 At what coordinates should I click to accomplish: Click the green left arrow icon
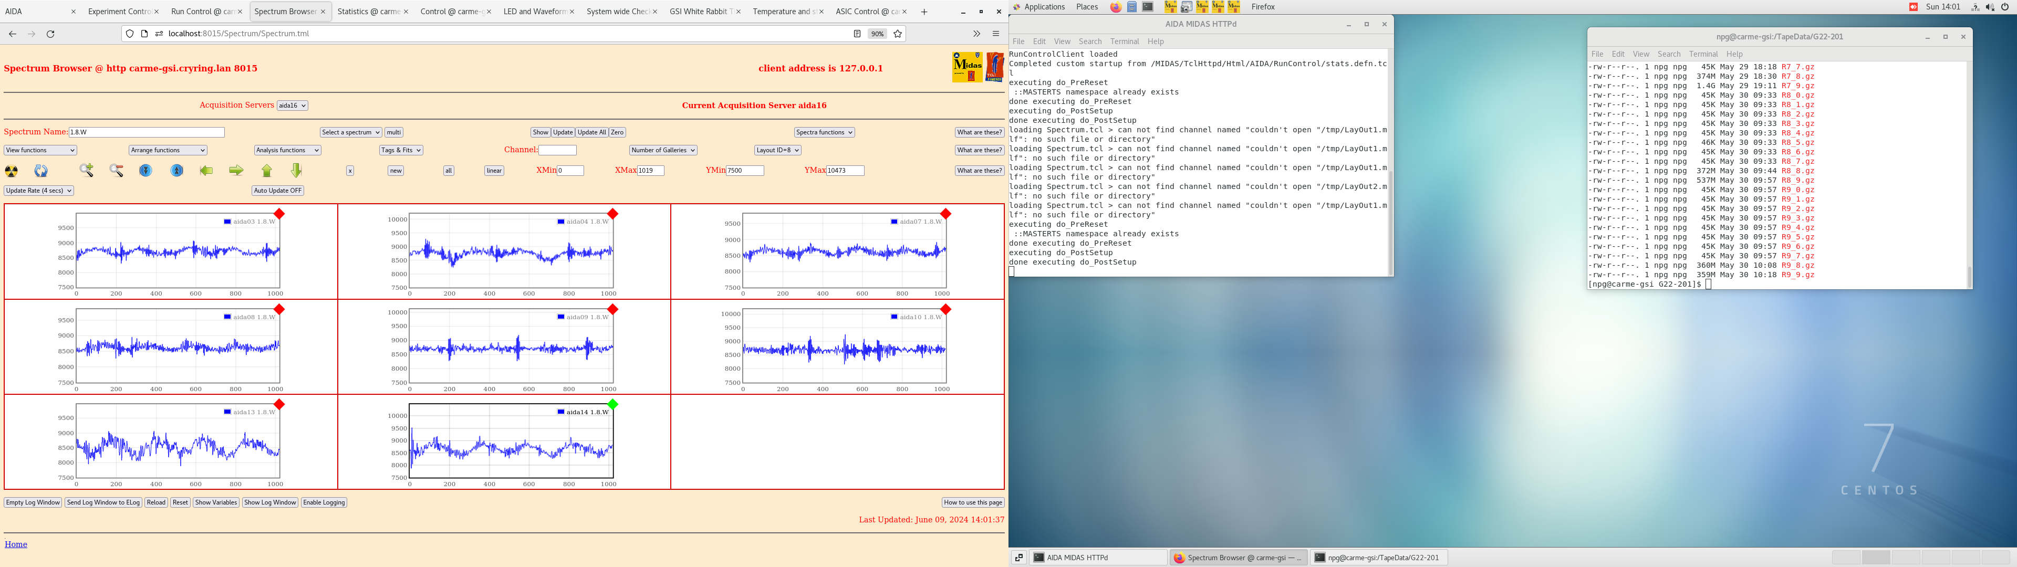(207, 171)
